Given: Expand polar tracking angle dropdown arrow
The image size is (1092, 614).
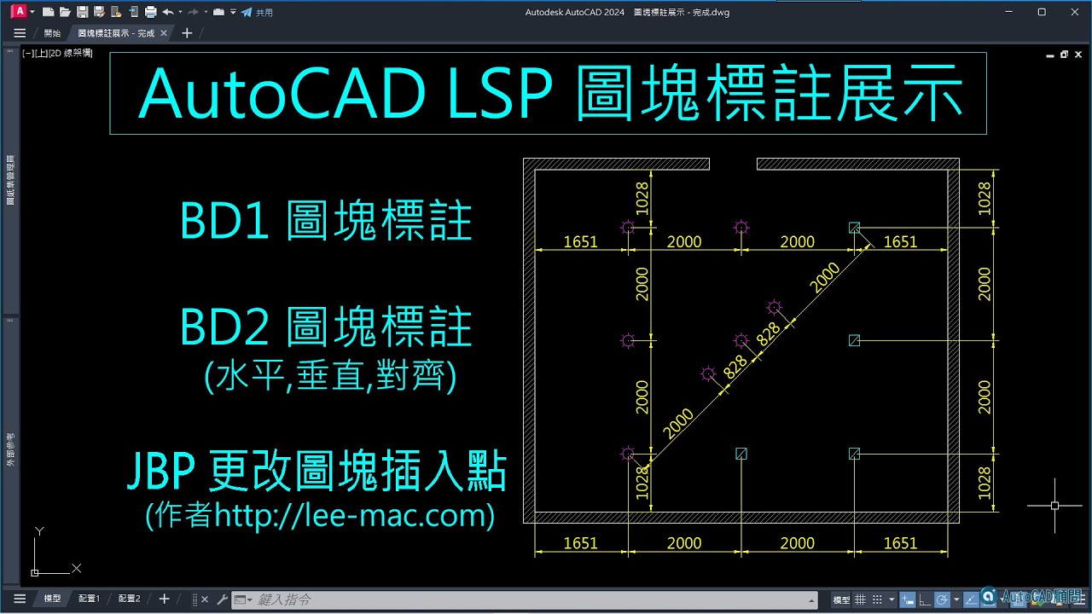Looking at the screenshot, I should 957,600.
